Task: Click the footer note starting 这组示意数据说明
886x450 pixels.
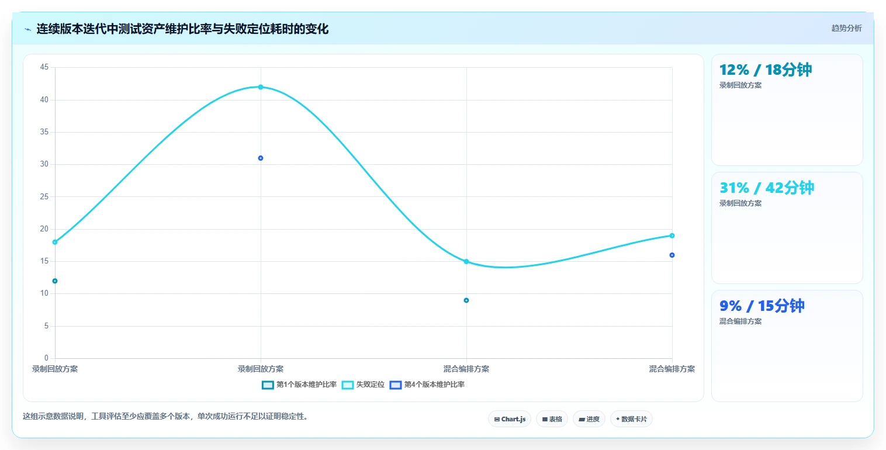Action: click(165, 417)
